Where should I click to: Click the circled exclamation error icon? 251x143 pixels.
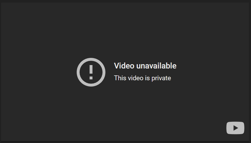91,72
